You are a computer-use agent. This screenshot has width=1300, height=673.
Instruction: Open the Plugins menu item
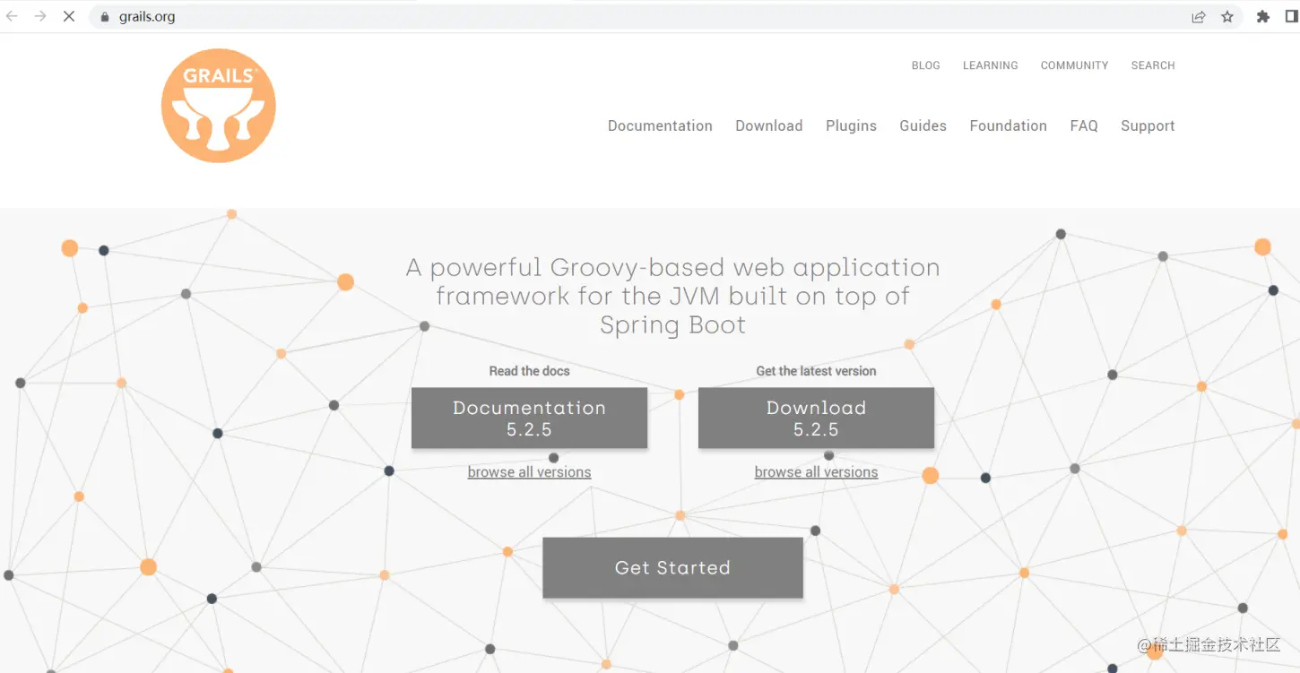(851, 125)
